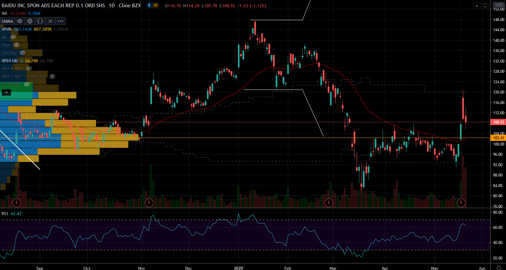Click the RSI indicator label

tap(5, 214)
